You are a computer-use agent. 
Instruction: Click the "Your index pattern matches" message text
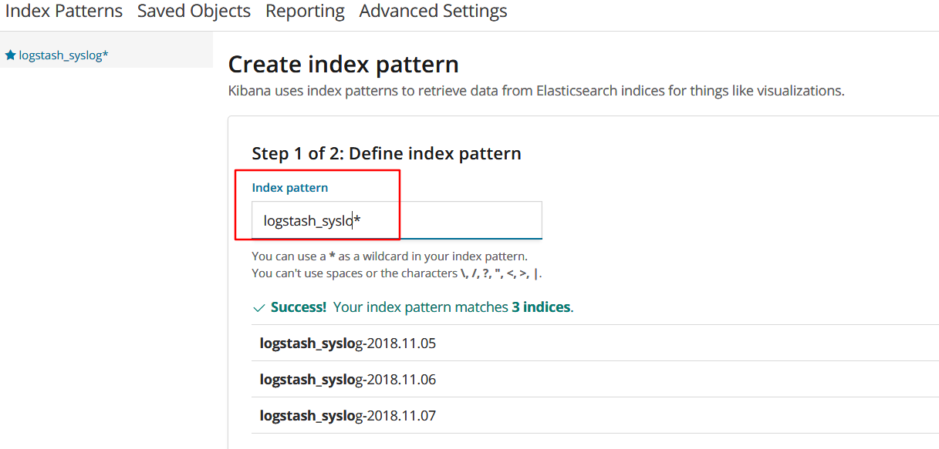[421, 307]
